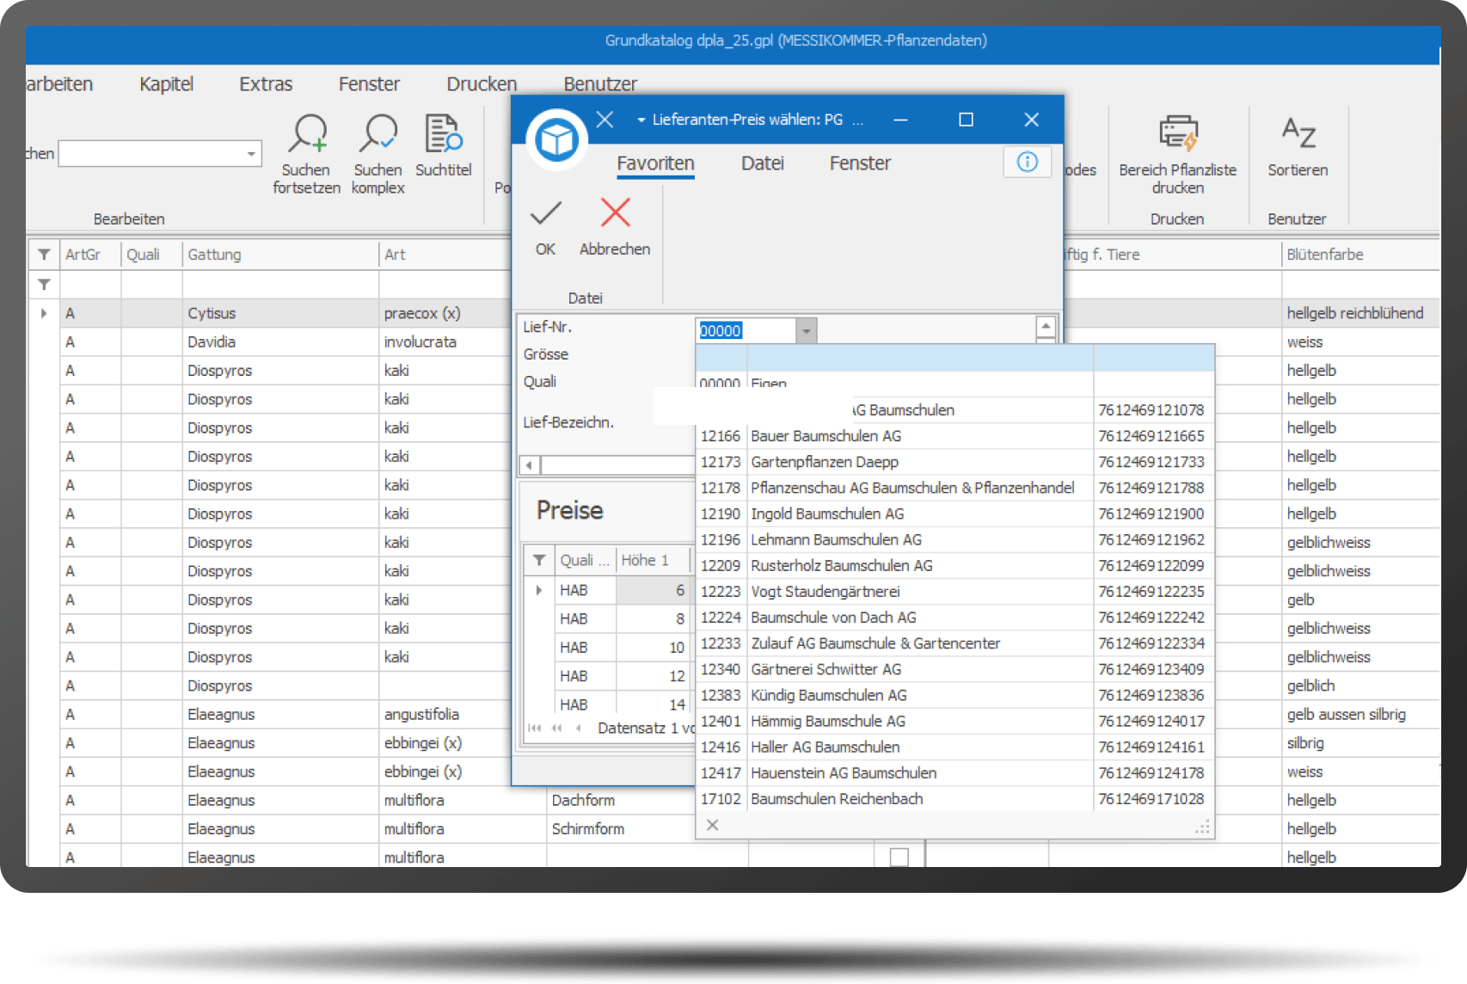Viewport: 1467px width, 984px height.
Task: Open quick access arrow in dialog title
Action: pos(641,120)
